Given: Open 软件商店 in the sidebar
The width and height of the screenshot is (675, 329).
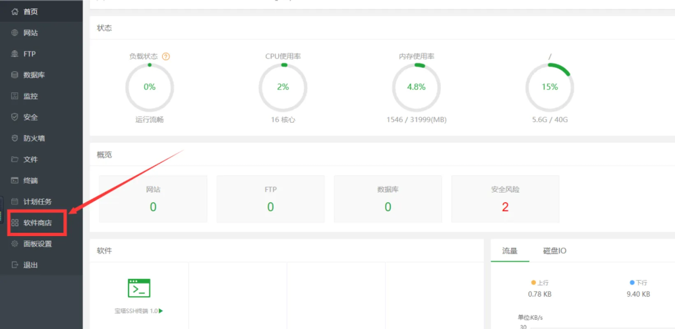Looking at the screenshot, I should click(x=37, y=223).
